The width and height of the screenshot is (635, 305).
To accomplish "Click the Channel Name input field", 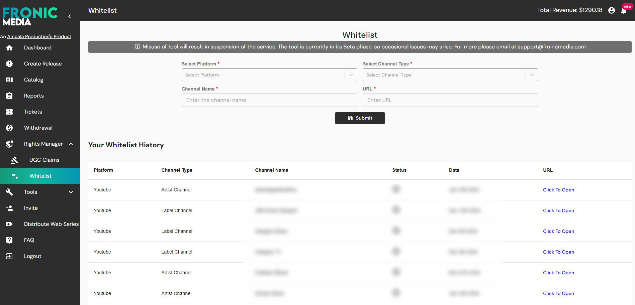I will point(269,100).
